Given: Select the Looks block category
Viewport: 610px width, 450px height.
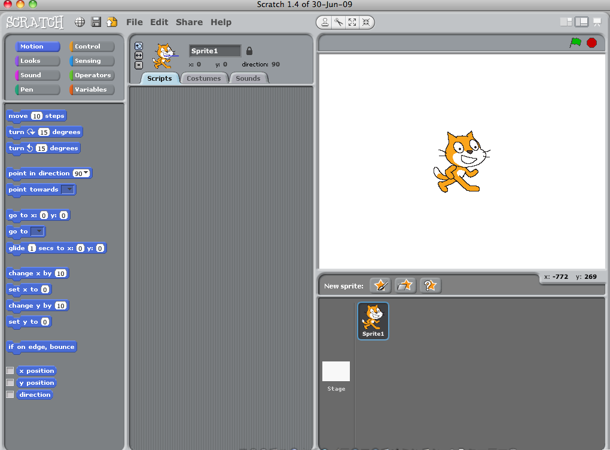Looking at the screenshot, I should [x=36, y=60].
